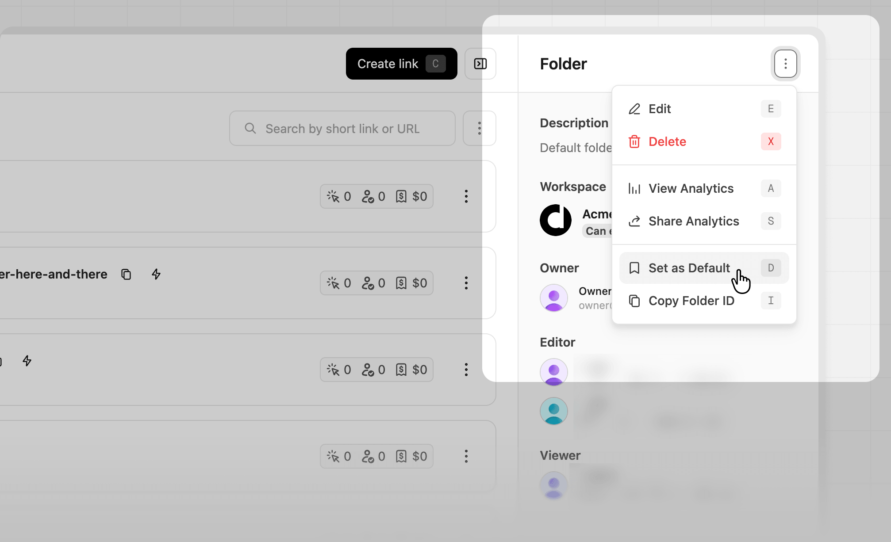Click the A shortcut badge for View Analytics
Viewport: 891px width, 542px height.
click(x=771, y=188)
